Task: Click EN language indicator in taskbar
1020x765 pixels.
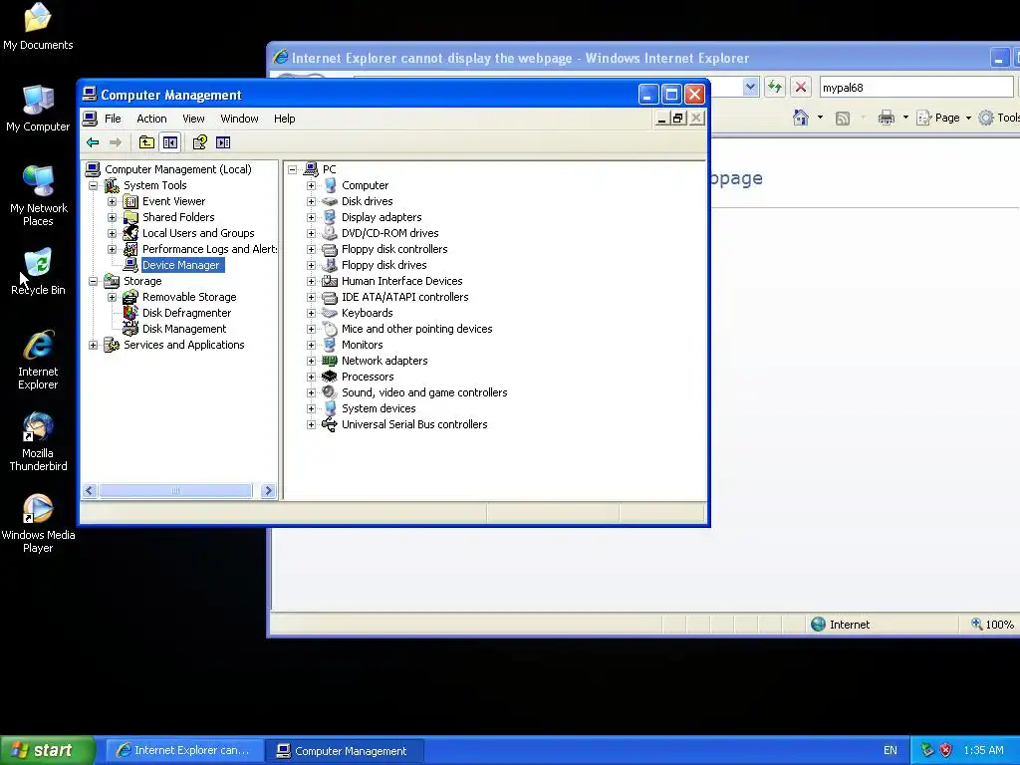Action: pyautogui.click(x=890, y=750)
